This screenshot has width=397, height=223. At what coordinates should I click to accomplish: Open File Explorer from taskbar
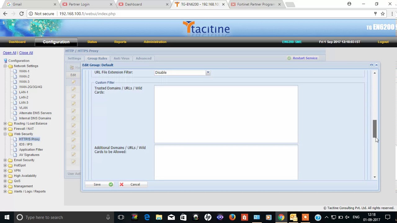(x=159, y=217)
